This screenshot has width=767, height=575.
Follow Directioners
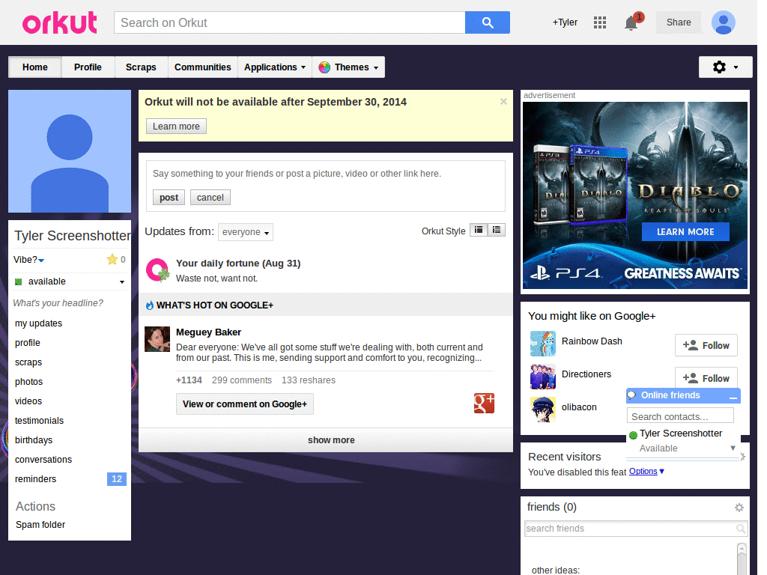[x=706, y=378]
